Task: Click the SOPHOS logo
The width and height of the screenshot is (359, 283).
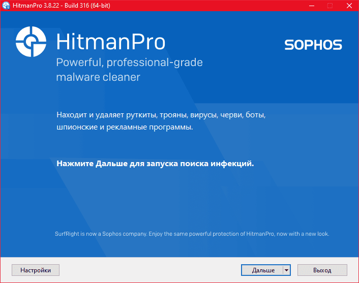Action: pyautogui.click(x=313, y=45)
